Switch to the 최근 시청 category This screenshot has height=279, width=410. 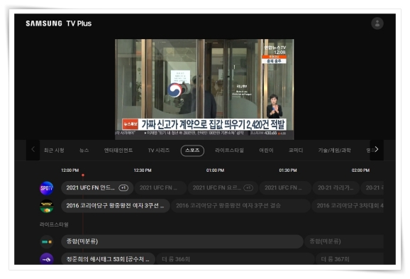54,151
